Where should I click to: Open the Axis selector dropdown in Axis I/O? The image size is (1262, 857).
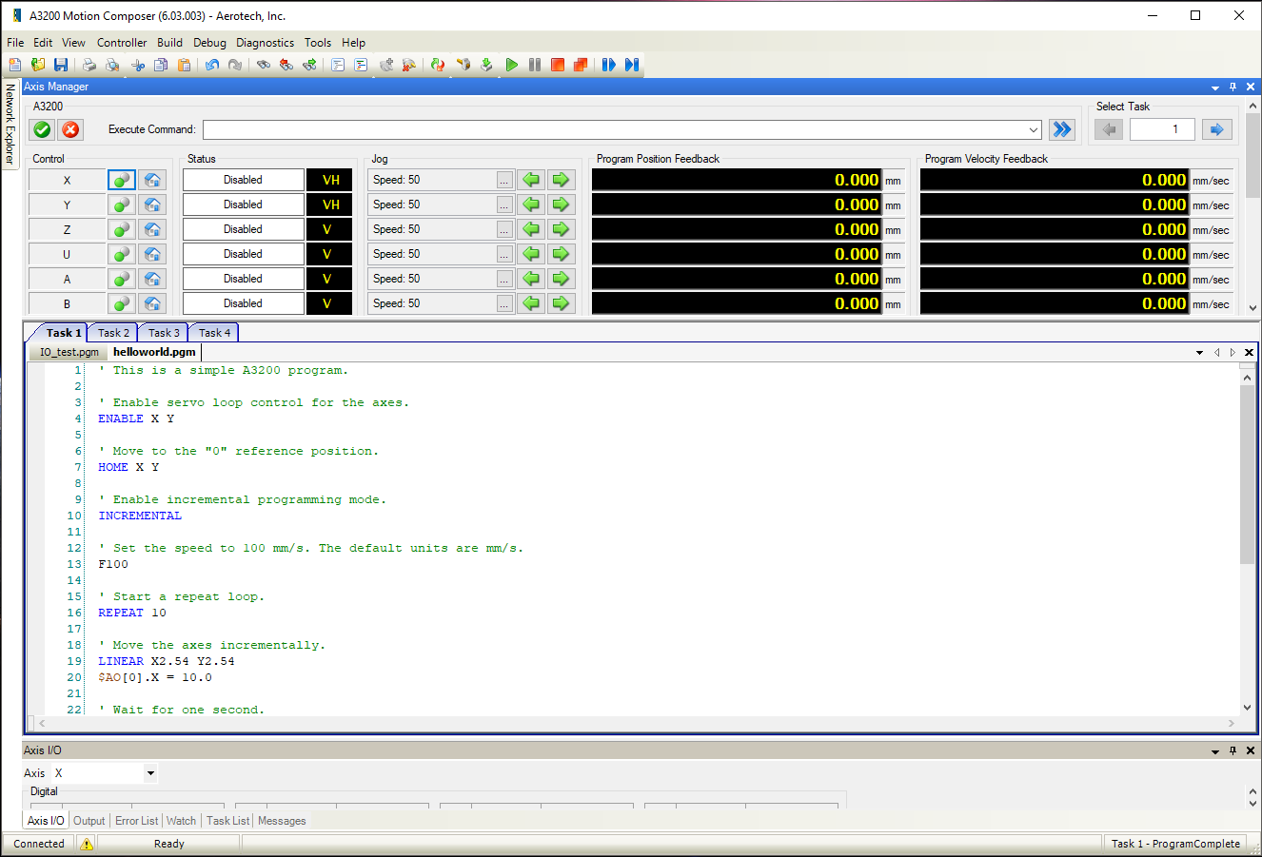click(150, 773)
